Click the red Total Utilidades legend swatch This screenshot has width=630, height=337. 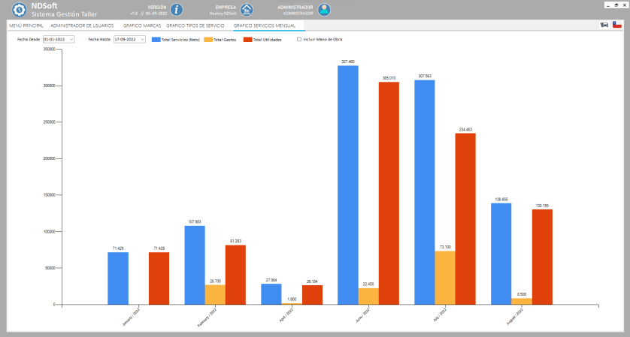tap(248, 39)
